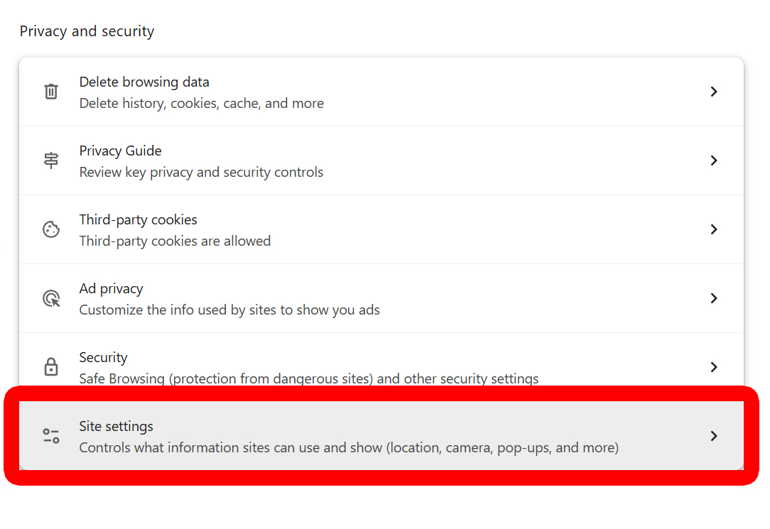Expand Security with its right arrow
This screenshot has height=529, width=770.
click(714, 367)
